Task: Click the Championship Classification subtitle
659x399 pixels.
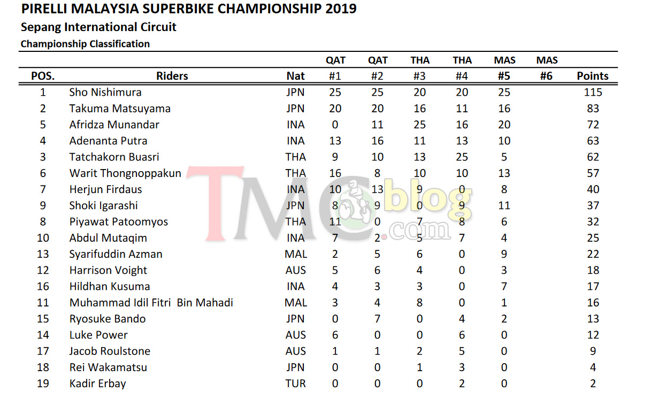Action: pyautogui.click(x=85, y=44)
